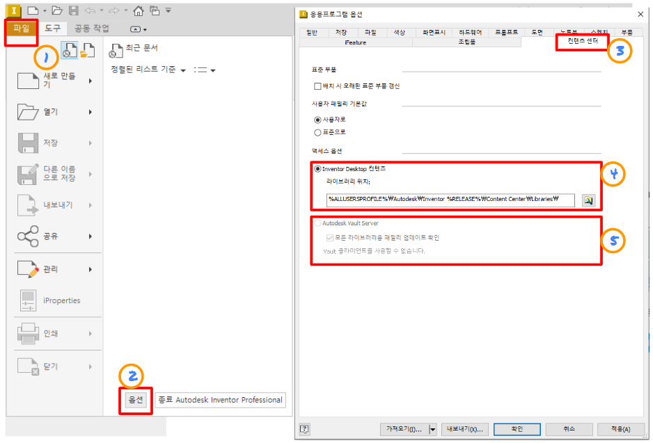This screenshot has height=443, width=653.
Task: Click the 공유 share icon
Action: 28,236
